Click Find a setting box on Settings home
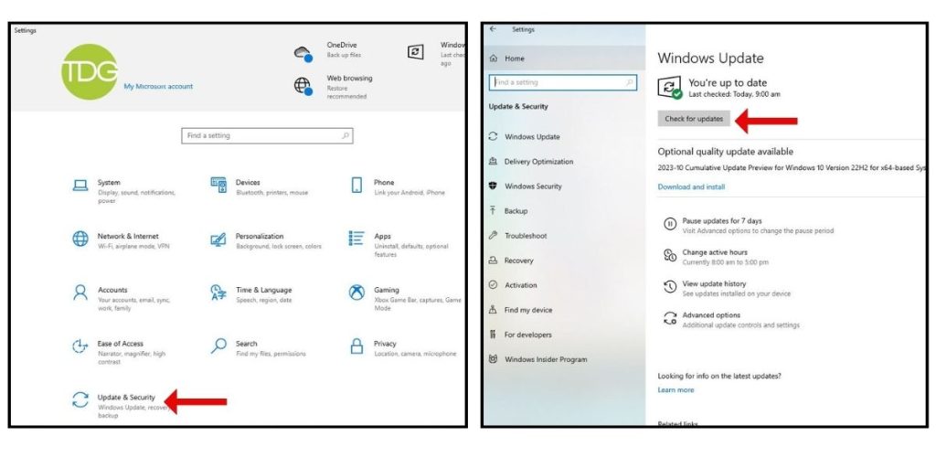The width and height of the screenshot is (936, 468). 267,135
